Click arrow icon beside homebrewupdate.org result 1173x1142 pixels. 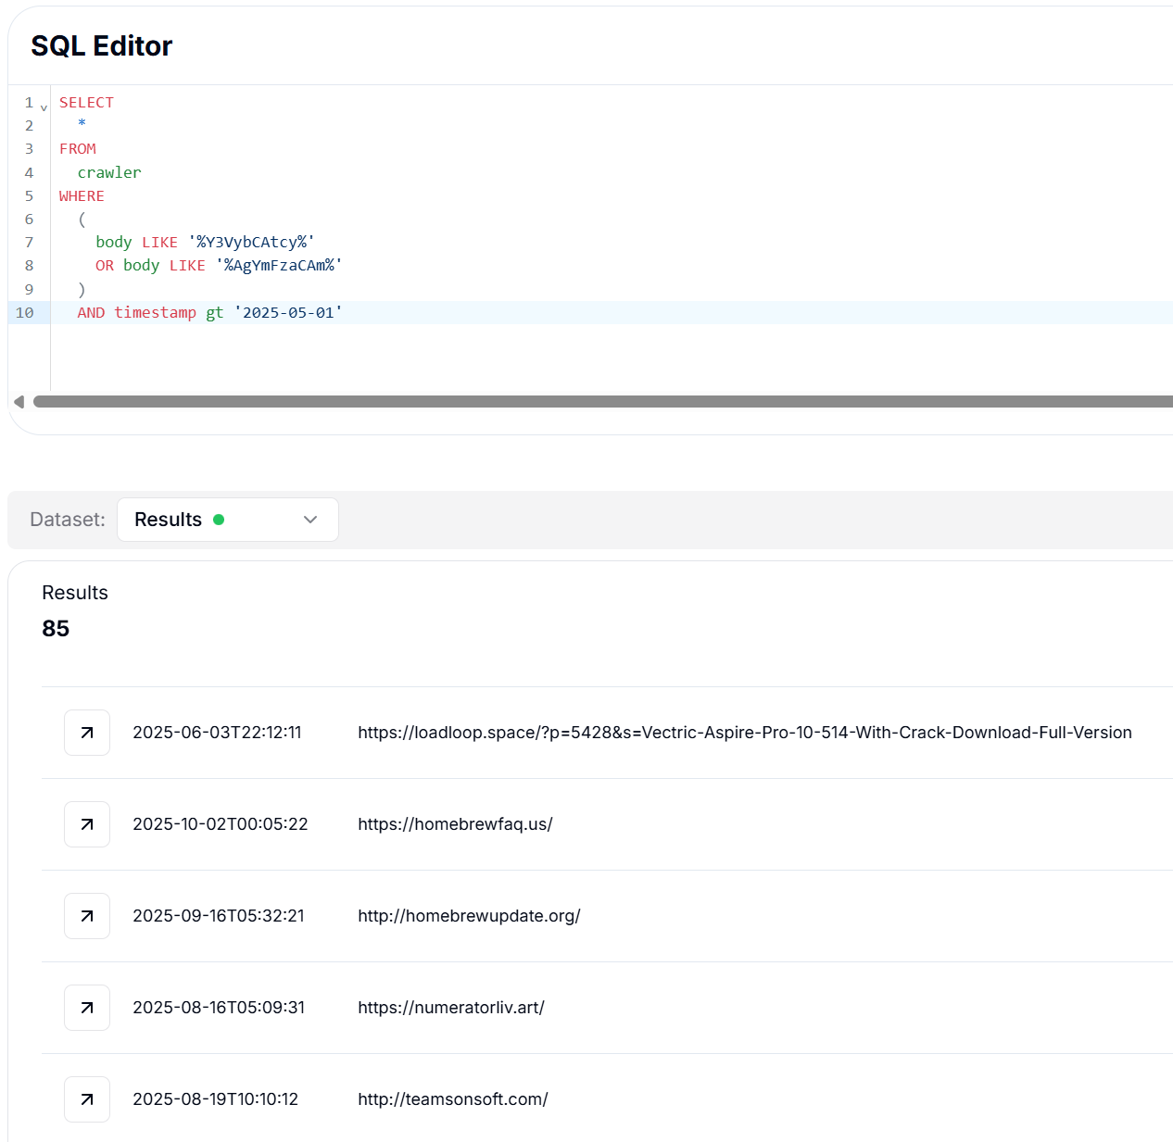click(87, 916)
